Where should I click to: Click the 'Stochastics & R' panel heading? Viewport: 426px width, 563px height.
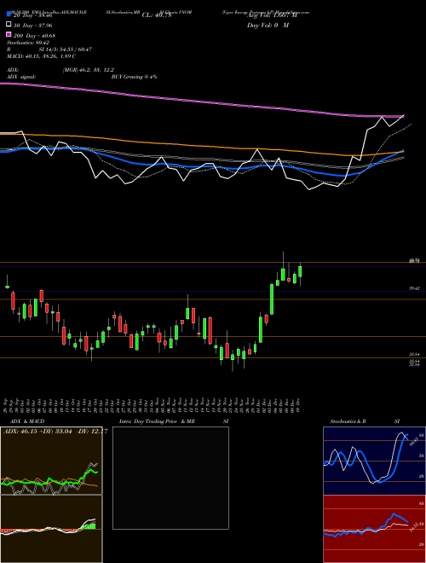348,421
